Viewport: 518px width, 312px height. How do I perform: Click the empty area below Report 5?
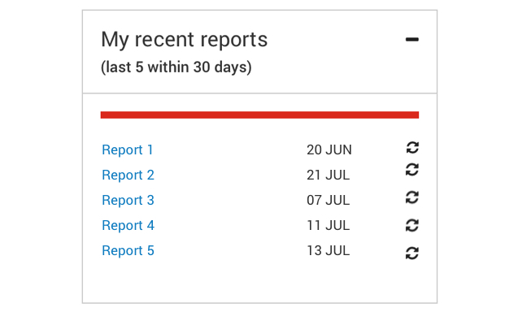[x=259, y=282]
